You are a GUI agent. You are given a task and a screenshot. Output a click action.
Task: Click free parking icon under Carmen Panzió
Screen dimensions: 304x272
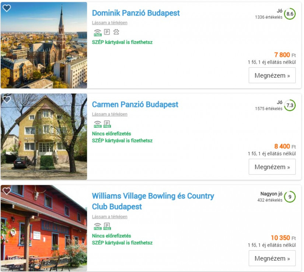pyautogui.click(x=107, y=124)
